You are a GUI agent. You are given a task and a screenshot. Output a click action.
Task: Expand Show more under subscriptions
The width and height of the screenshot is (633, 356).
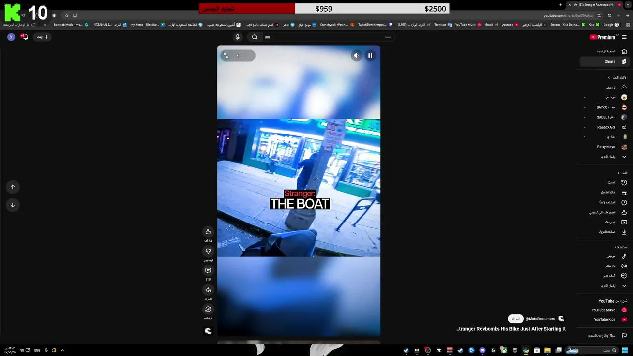click(604, 157)
